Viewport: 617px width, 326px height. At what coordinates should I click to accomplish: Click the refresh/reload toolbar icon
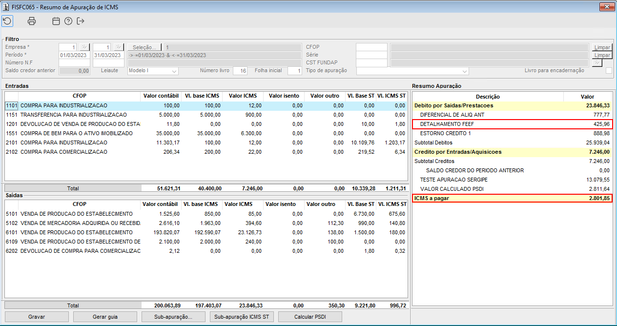7,21
